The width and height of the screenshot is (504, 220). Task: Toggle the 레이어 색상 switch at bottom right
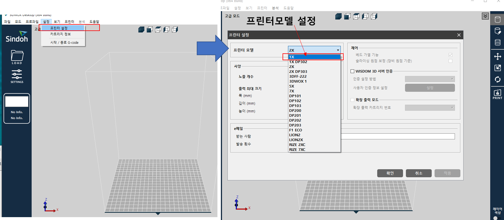pyautogui.click(x=497, y=218)
